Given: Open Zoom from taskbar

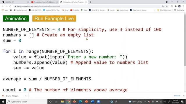Looking at the screenshot, I should click(x=98, y=102).
